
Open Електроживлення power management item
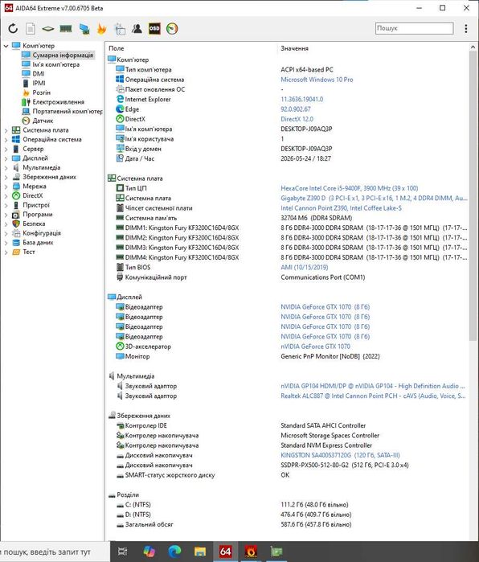58,102
